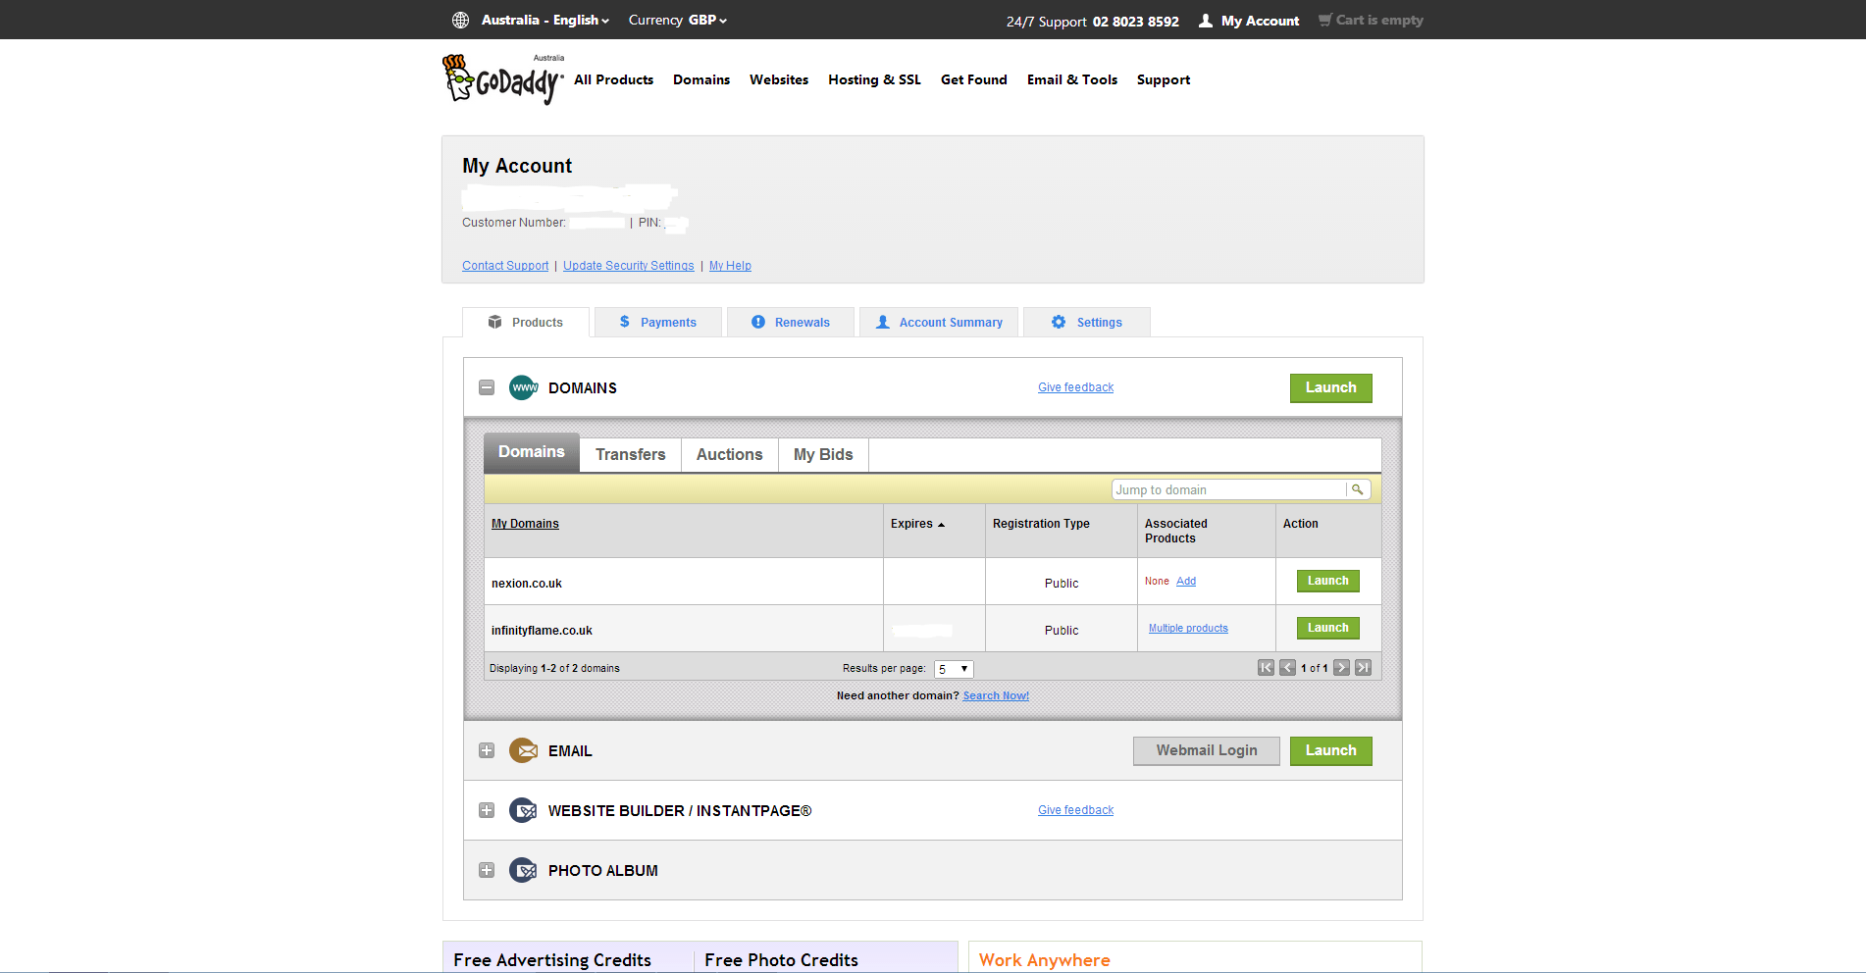Open the Hosting & SSL menu

(x=873, y=79)
